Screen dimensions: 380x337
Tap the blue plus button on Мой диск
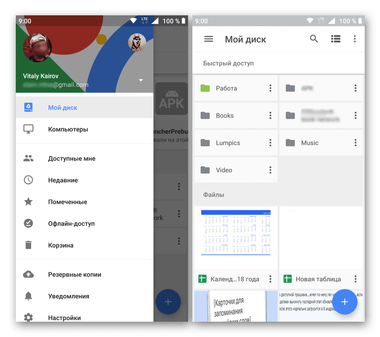point(345,302)
